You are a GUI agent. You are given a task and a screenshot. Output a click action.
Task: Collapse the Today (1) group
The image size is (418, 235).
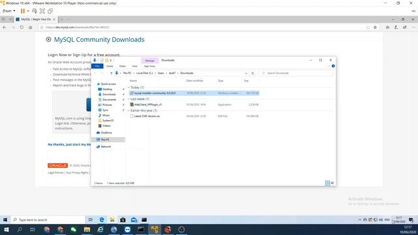[x=129, y=87]
